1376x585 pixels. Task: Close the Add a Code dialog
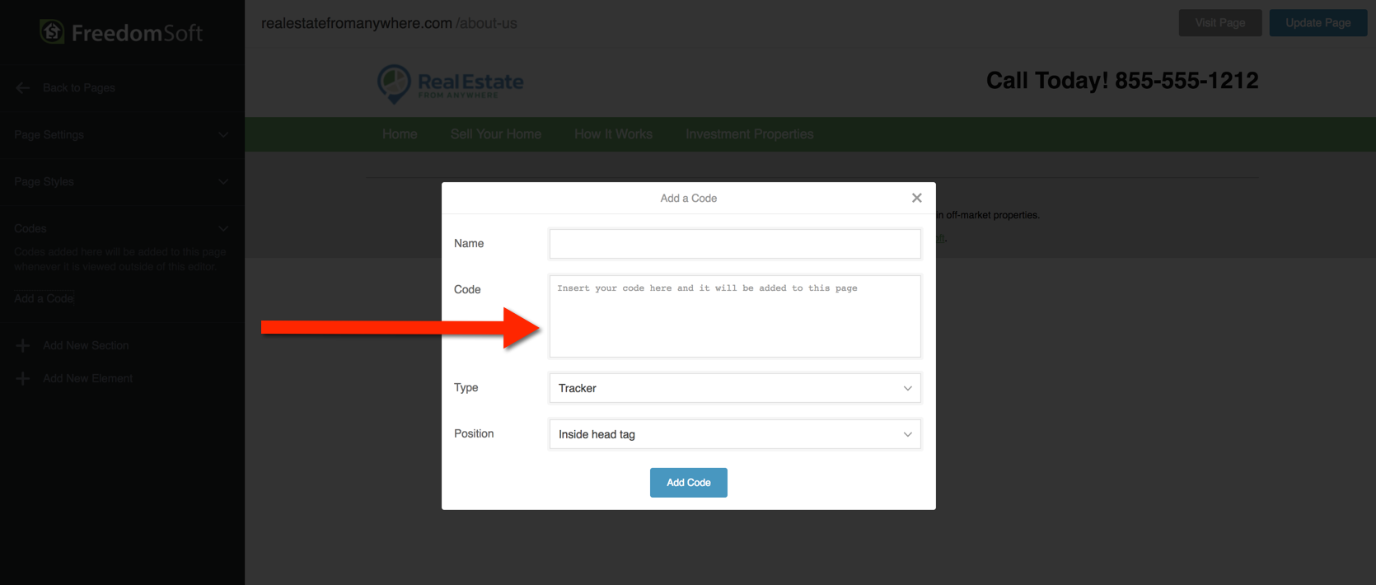(916, 198)
